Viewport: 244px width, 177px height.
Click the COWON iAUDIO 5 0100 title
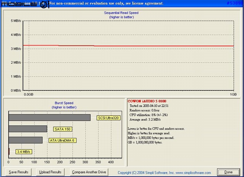pos(147,101)
